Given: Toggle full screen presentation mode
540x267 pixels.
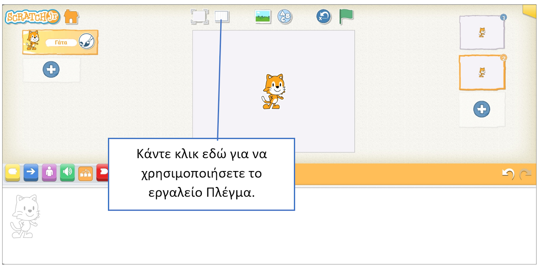Looking at the screenshot, I should (x=199, y=17).
